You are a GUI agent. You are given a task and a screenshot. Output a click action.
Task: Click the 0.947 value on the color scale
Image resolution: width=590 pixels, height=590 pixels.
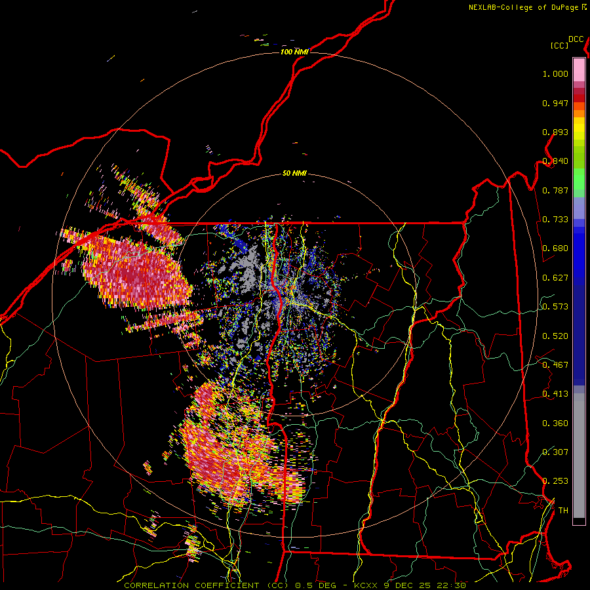pyautogui.click(x=555, y=103)
